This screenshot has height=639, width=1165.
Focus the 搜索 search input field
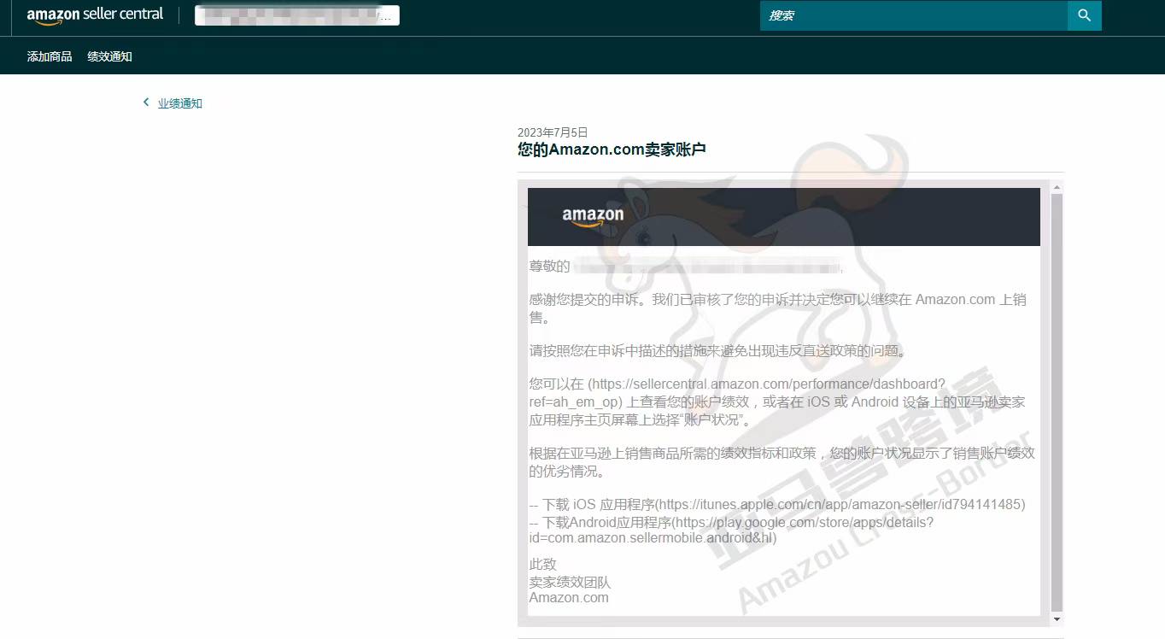914,15
